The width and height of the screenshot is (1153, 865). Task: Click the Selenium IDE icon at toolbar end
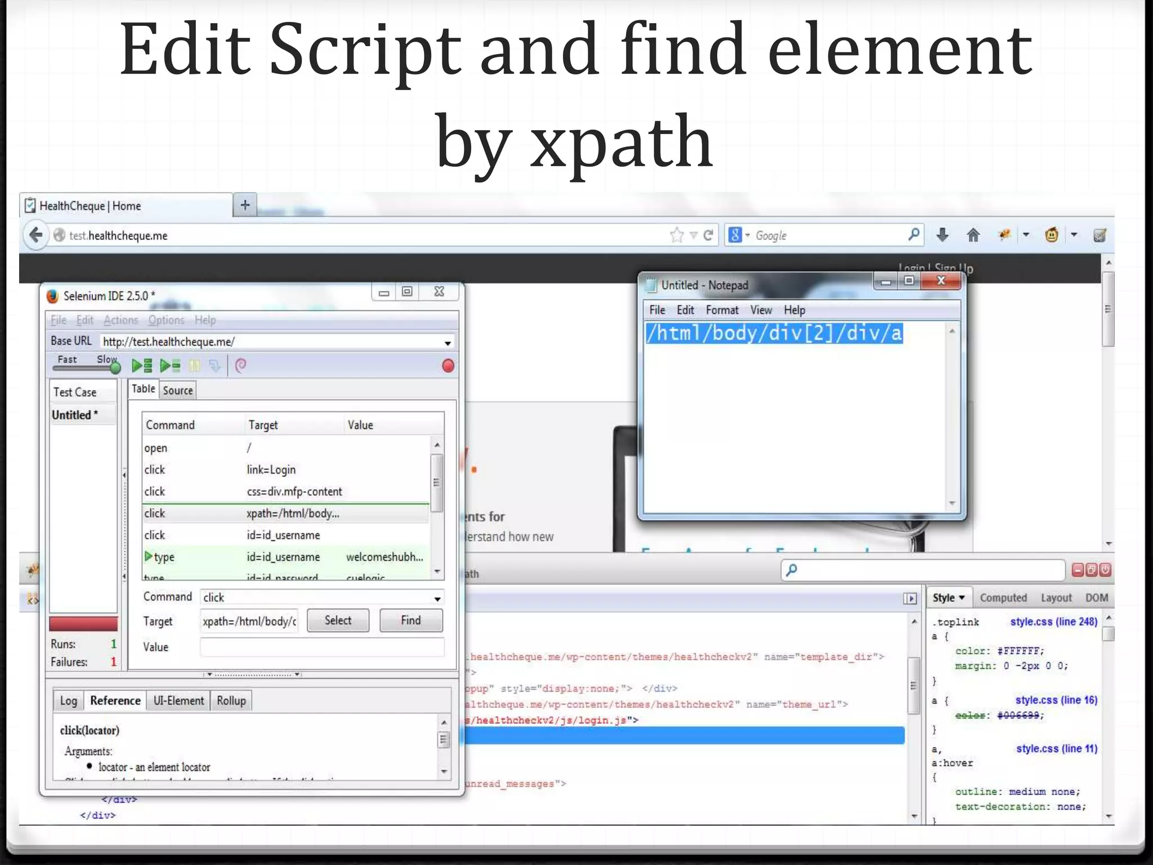[x=1100, y=235]
